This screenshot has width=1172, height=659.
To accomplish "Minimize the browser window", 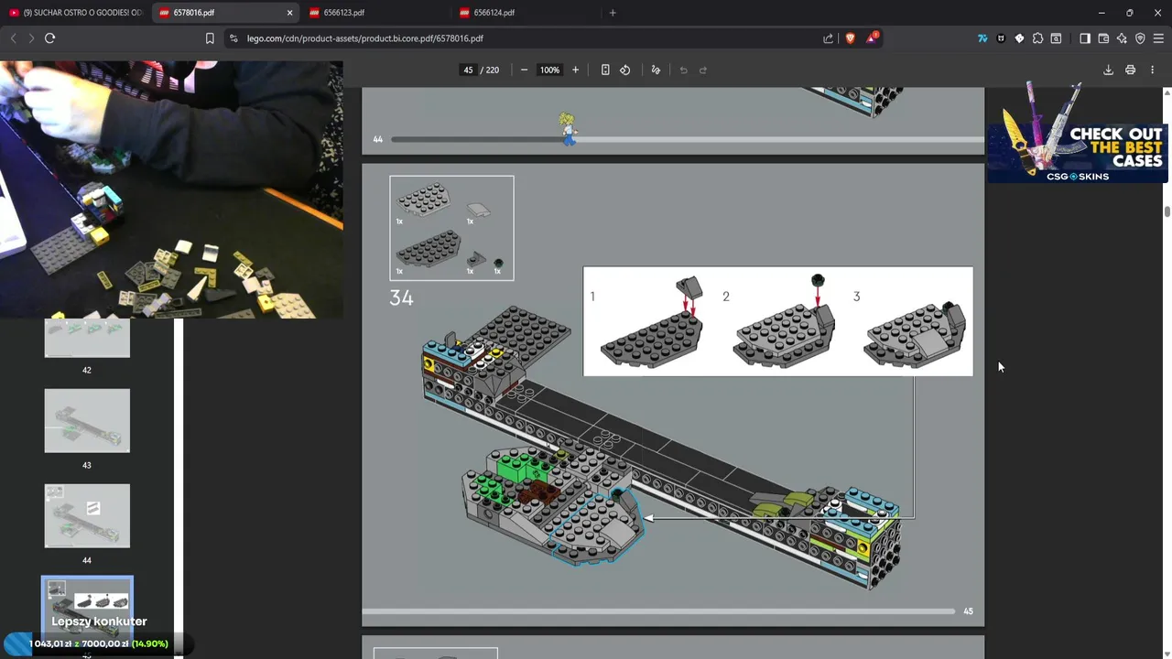I will click(x=1101, y=13).
